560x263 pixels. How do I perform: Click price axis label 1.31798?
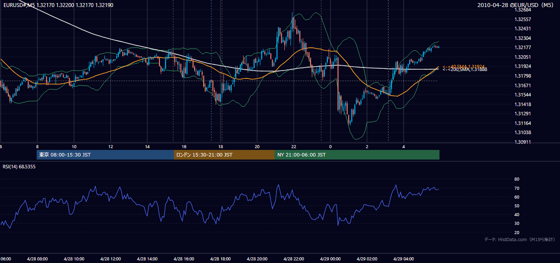click(523, 76)
